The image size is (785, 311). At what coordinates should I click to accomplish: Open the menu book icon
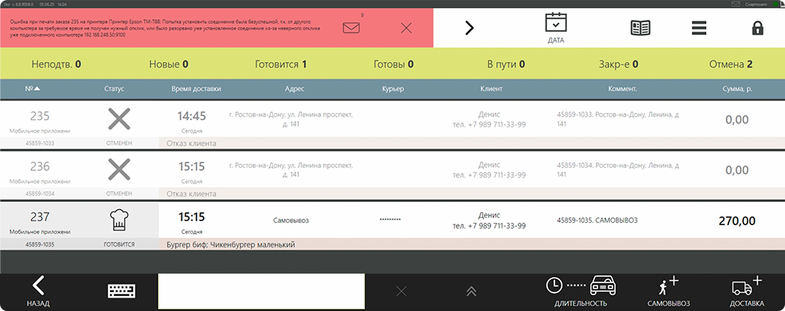tap(640, 28)
